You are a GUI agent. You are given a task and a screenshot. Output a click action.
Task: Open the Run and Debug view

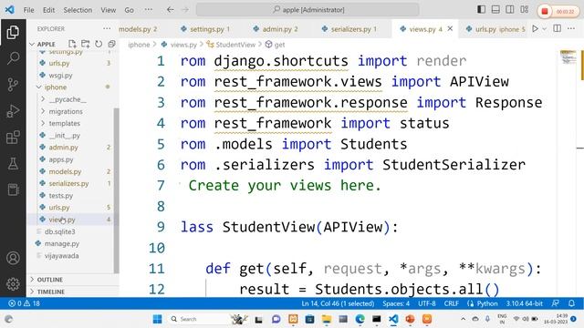tap(13, 111)
